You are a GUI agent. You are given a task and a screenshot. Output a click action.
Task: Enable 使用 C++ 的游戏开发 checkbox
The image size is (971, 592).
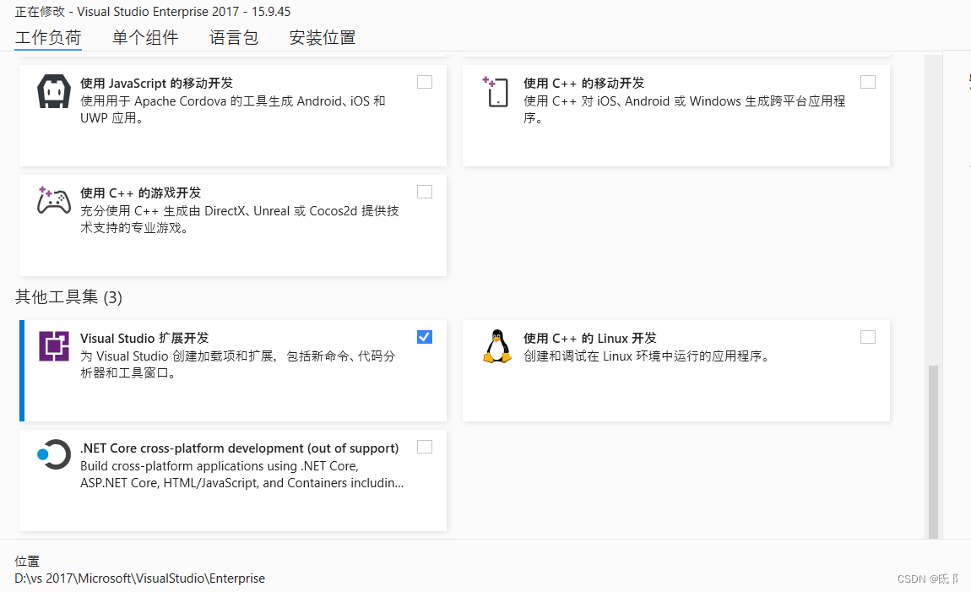(x=425, y=192)
